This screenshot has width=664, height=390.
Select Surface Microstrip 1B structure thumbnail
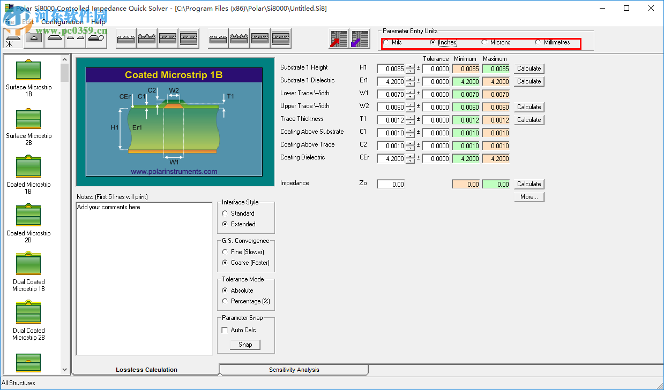[28, 70]
